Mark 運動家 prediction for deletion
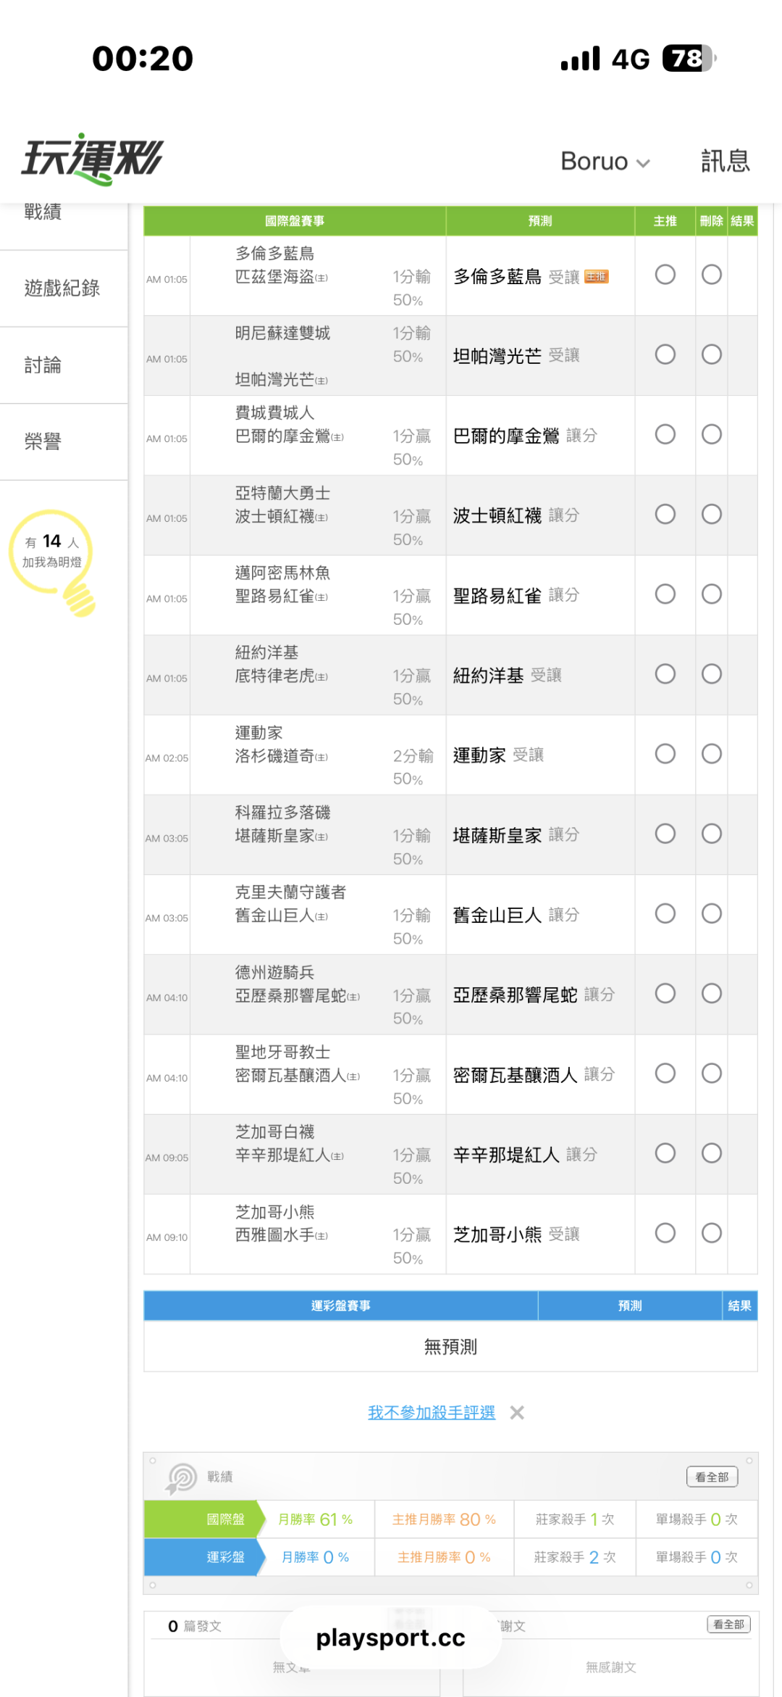 pos(711,754)
